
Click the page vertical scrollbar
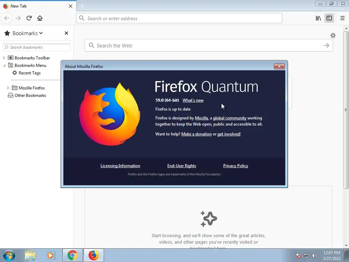click(x=346, y=110)
